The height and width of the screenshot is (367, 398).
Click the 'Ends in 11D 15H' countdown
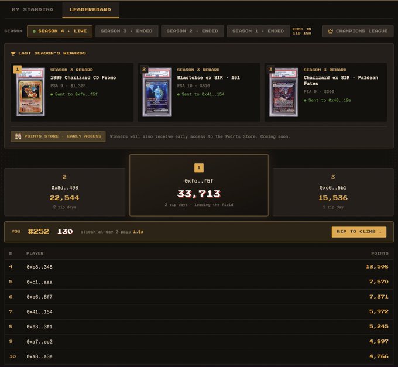tap(302, 31)
